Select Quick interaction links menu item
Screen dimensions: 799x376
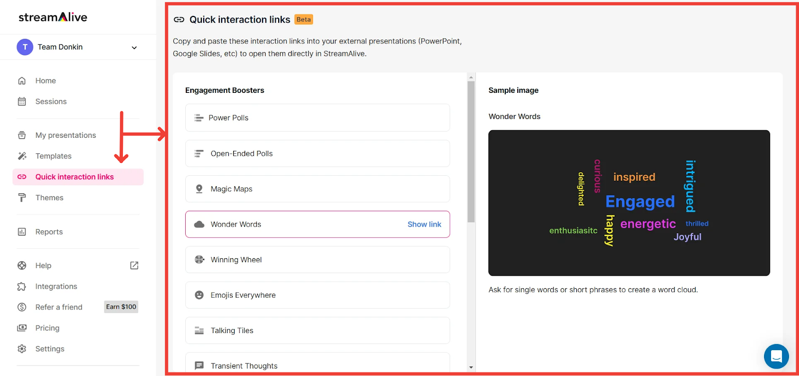(x=78, y=177)
